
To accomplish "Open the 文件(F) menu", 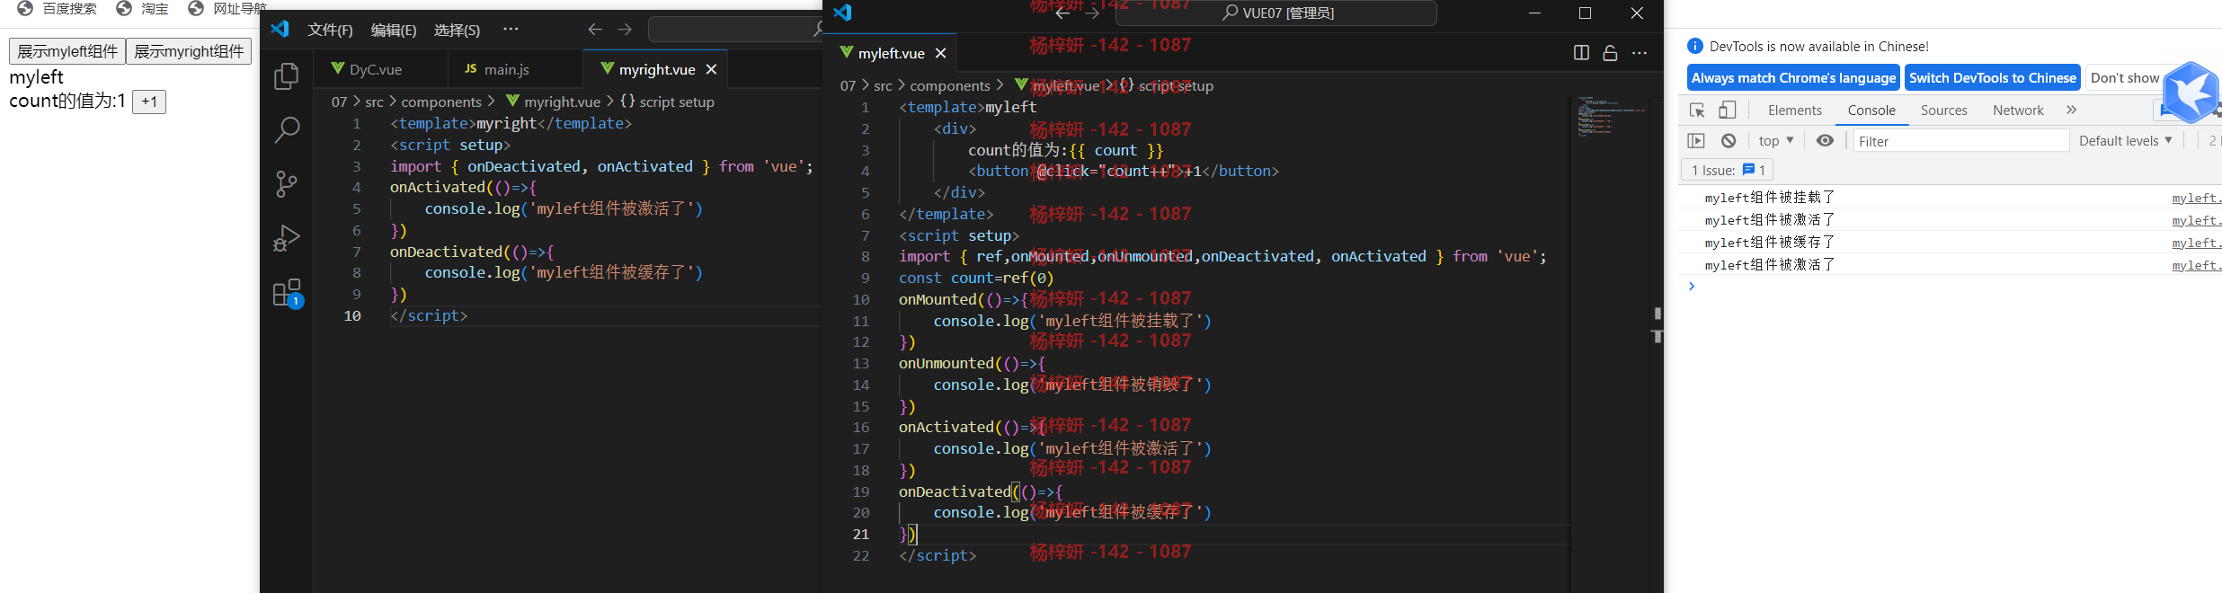I will coord(330,30).
